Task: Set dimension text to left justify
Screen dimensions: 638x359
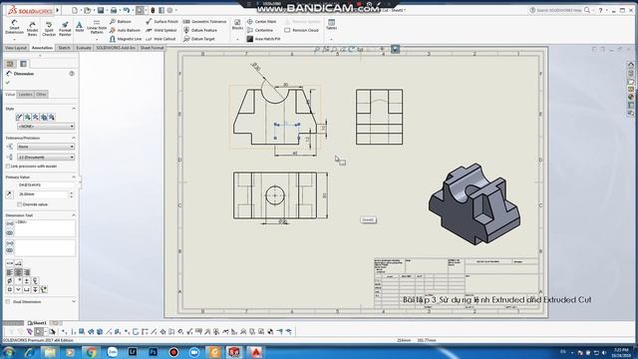Action: (x=9, y=272)
